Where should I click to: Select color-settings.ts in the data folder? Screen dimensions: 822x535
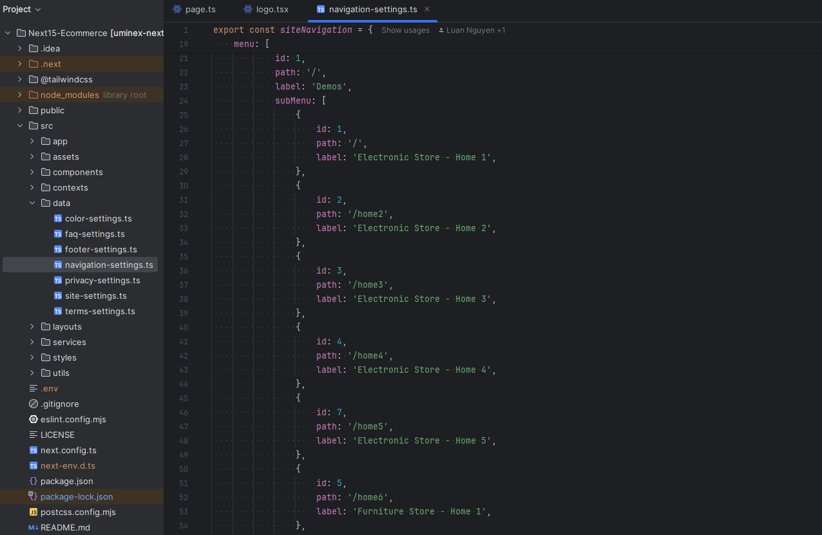click(98, 218)
